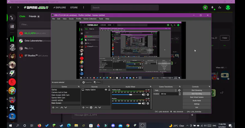The width and height of the screenshot is (245, 128).
Task: Pop out the Scene Transitions dock
Action: click(x=180, y=87)
